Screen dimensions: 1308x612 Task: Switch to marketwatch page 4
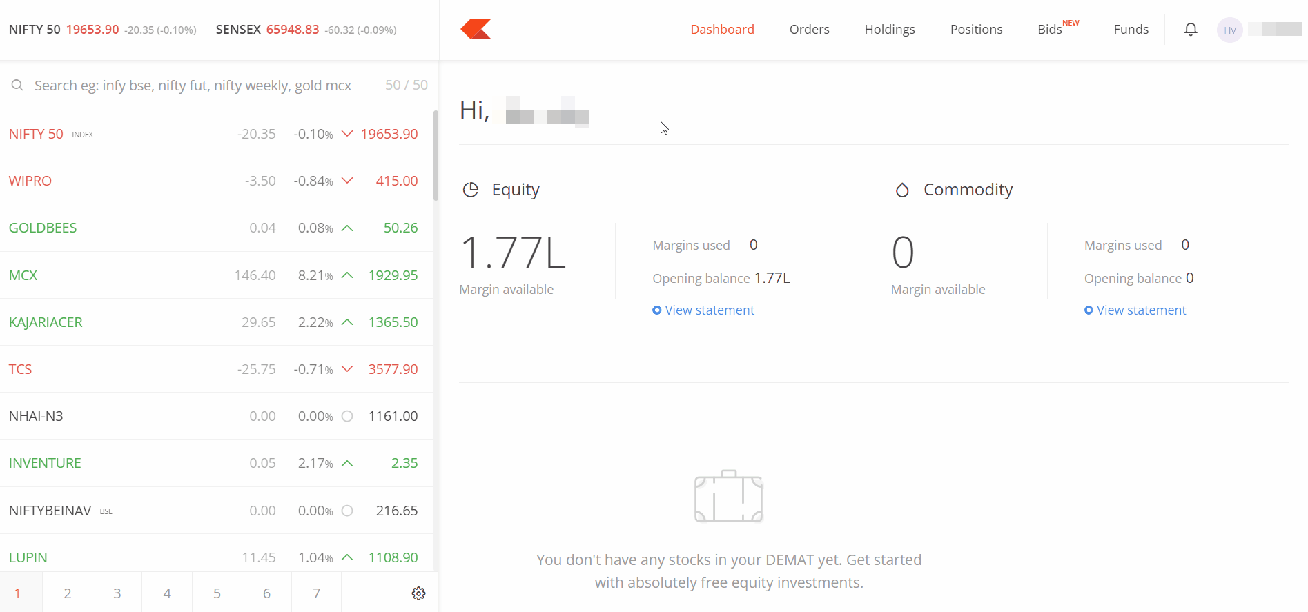(x=167, y=593)
